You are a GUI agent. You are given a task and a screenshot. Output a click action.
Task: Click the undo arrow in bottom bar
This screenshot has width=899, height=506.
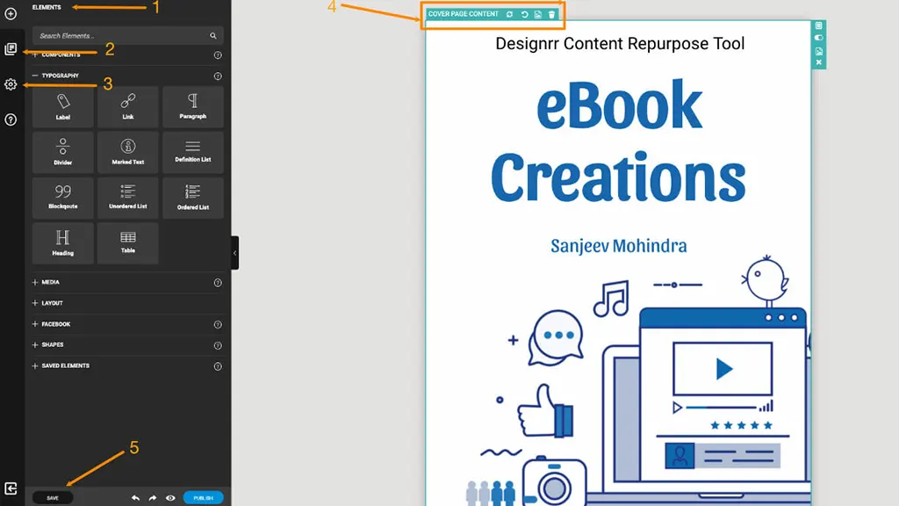[x=135, y=497]
